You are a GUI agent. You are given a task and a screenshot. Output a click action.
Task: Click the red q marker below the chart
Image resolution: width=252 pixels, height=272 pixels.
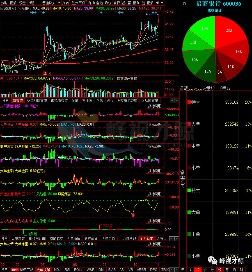(x=50, y=73)
